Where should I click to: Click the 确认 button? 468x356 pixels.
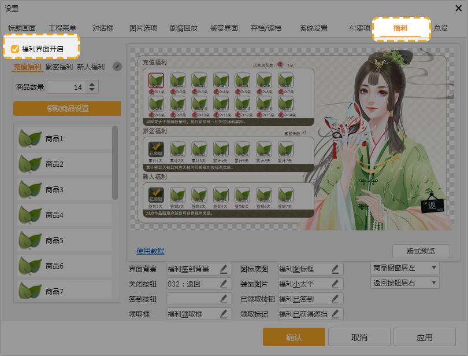[294, 337]
